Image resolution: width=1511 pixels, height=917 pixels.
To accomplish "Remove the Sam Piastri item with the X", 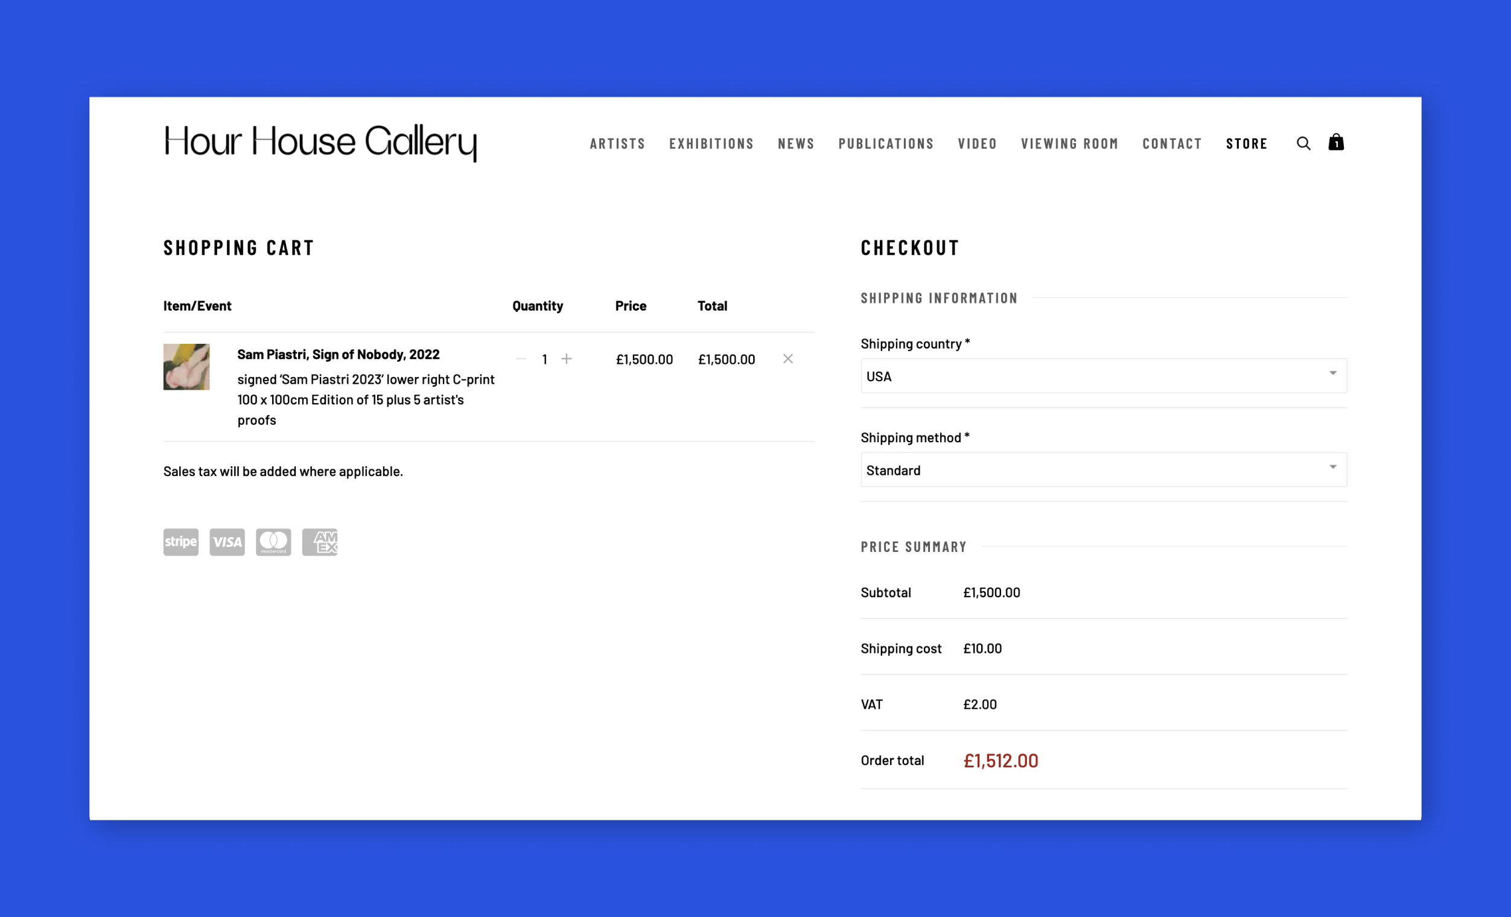I will tap(787, 358).
